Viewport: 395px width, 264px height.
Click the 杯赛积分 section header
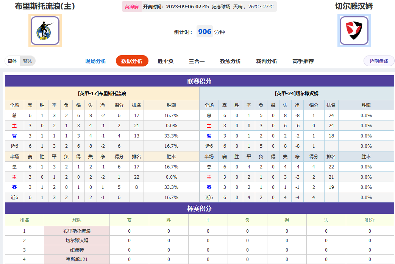click(199, 208)
